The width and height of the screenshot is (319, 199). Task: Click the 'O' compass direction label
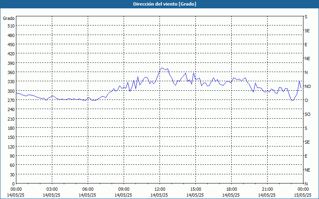(306, 100)
